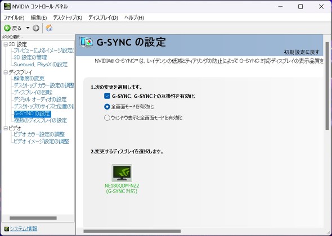The width and height of the screenshot is (332, 236).
Task: Click the Home icon in toolbar
Action: (x=49, y=28)
